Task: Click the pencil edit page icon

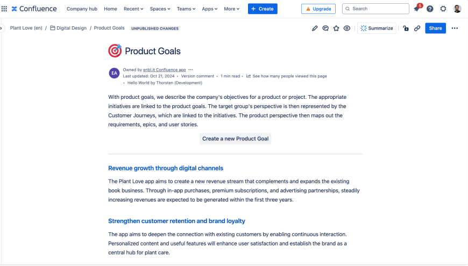Action: click(315, 28)
